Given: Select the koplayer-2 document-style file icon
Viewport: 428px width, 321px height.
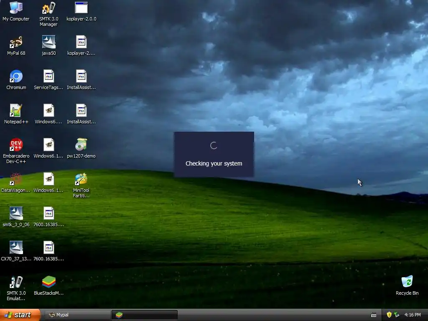Looking at the screenshot, I should pyautogui.click(x=82, y=46).
